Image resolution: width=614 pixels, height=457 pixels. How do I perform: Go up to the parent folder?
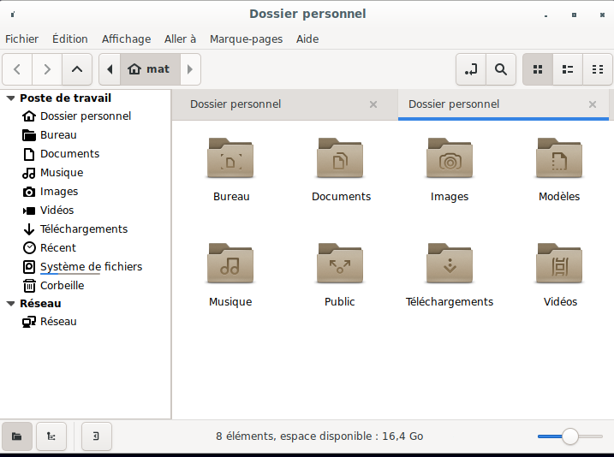pos(77,69)
